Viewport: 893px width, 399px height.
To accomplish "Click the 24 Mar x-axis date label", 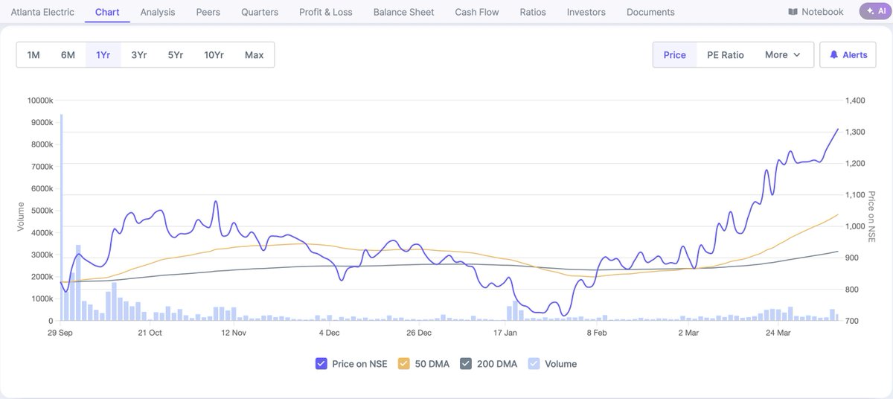I will (778, 333).
